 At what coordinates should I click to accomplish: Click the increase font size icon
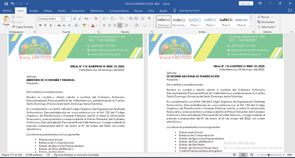coord(75,19)
